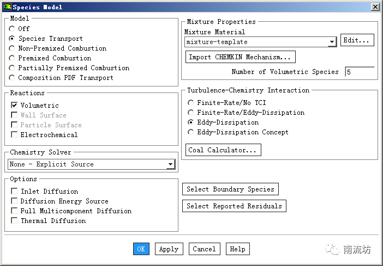Enable Inlet Diffusion option

[x=15, y=191]
